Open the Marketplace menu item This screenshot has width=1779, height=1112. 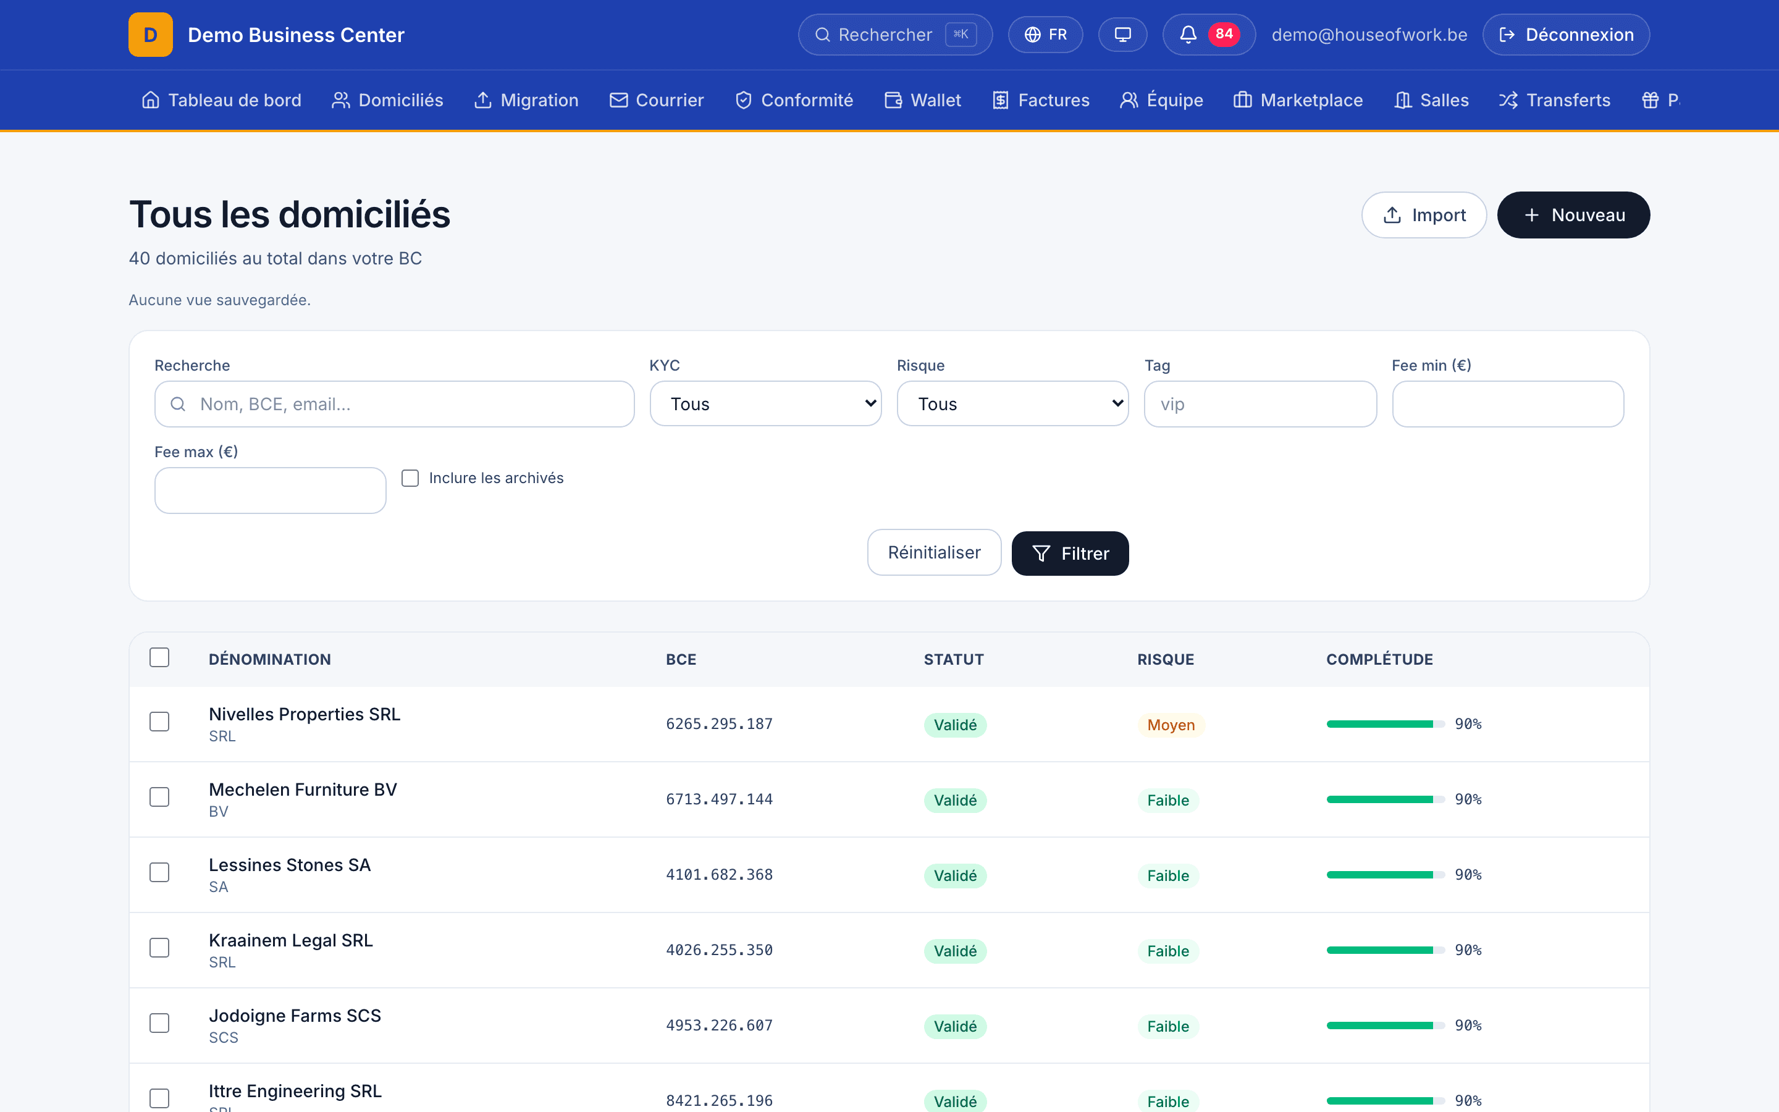point(1297,100)
